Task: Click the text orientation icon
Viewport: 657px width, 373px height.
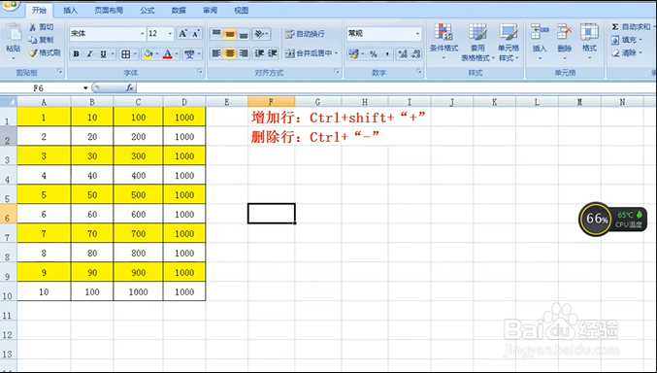Action: pos(259,34)
